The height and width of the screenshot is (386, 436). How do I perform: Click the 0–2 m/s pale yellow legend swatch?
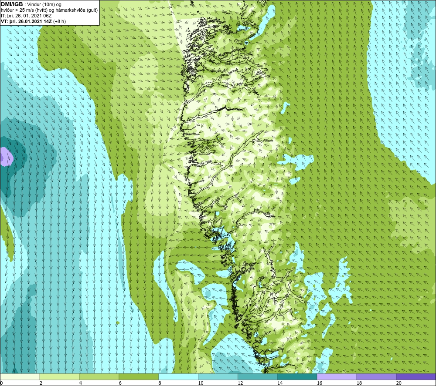pyautogui.click(x=20, y=376)
